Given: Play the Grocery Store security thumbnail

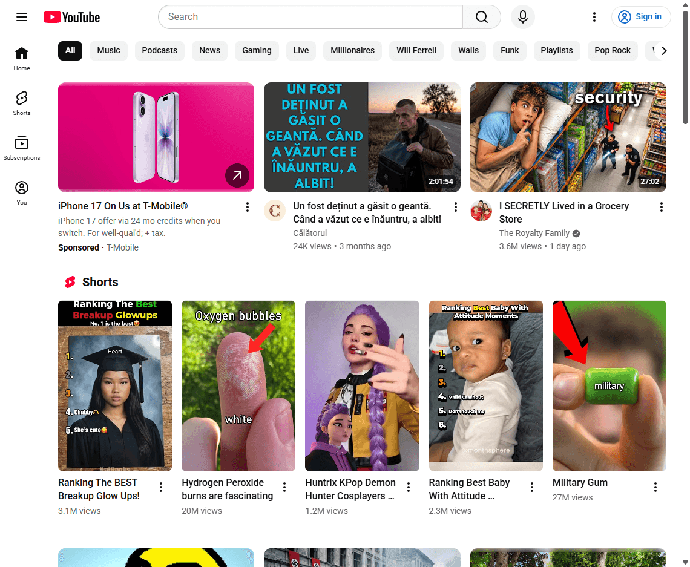Looking at the screenshot, I should pos(568,137).
